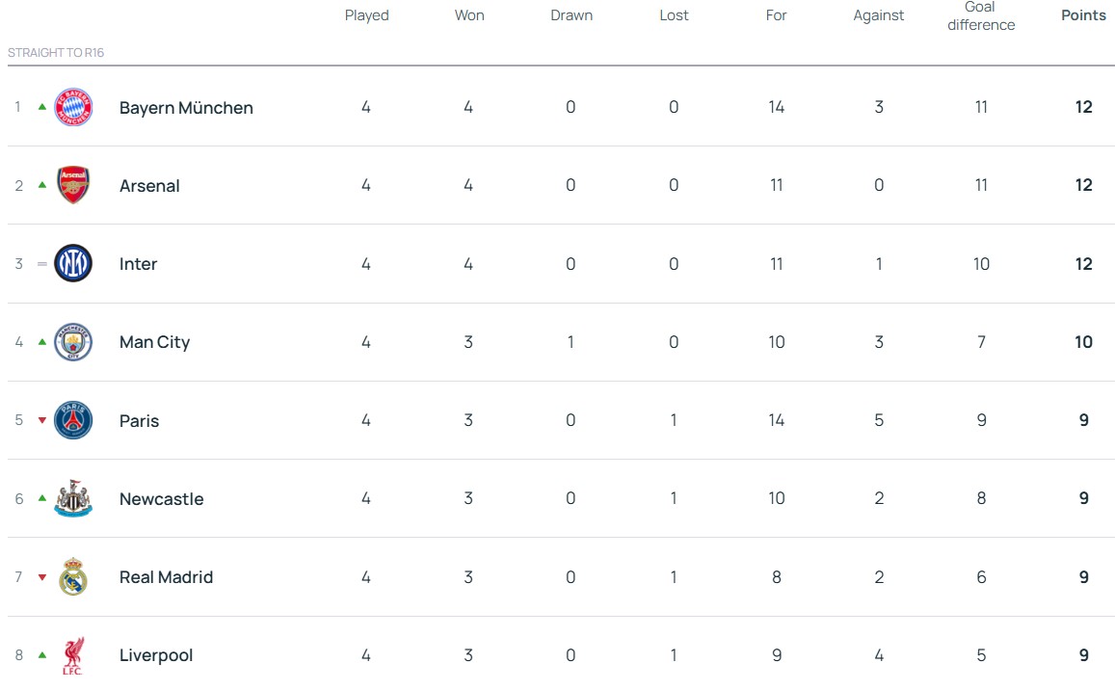
Task: Click the Won column header
Action: click(x=469, y=15)
